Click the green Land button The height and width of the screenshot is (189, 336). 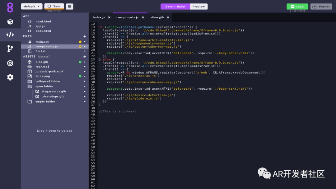click(x=297, y=7)
